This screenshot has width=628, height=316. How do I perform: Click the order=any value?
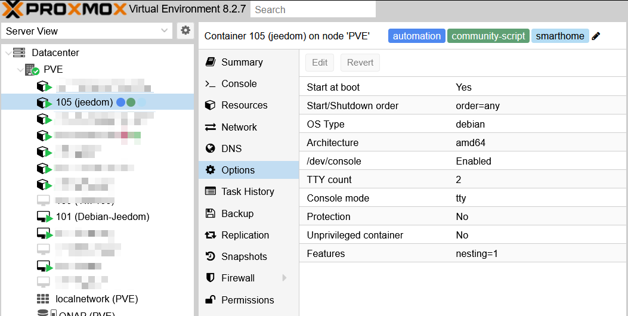478,106
